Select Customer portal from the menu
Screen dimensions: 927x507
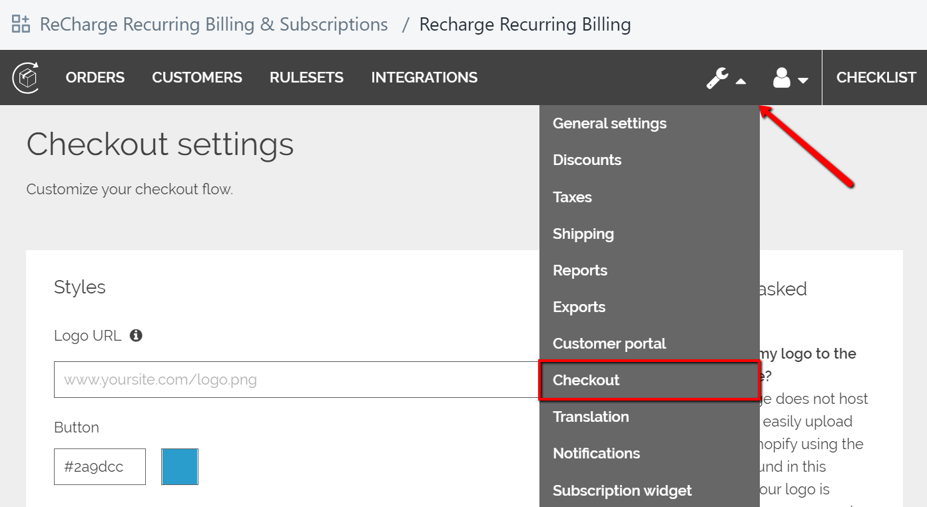[x=649, y=343]
